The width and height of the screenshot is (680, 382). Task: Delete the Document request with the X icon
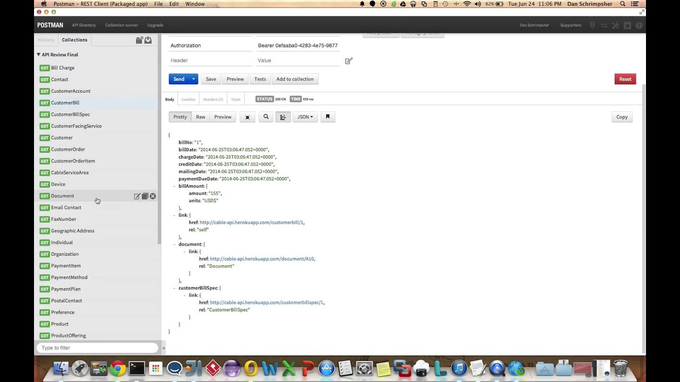[152, 196]
